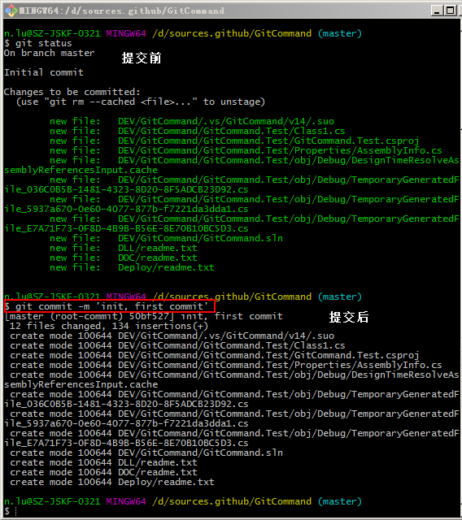Click the red-boxed 'git commit -m' command
The image size is (462, 520).
110,306
